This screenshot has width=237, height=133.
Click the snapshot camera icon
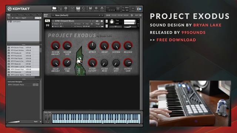click(97, 21)
